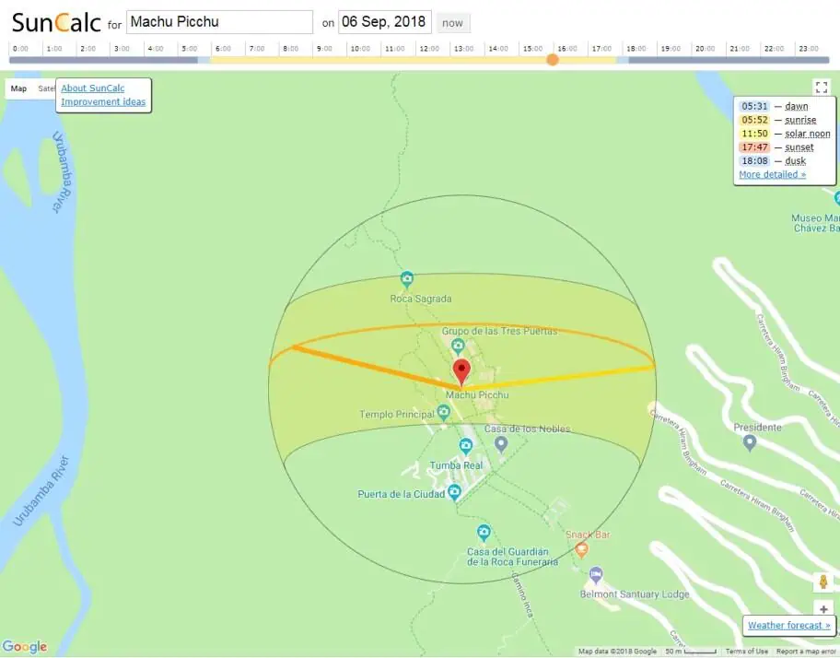Open the Improvement ideas link

coord(103,102)
